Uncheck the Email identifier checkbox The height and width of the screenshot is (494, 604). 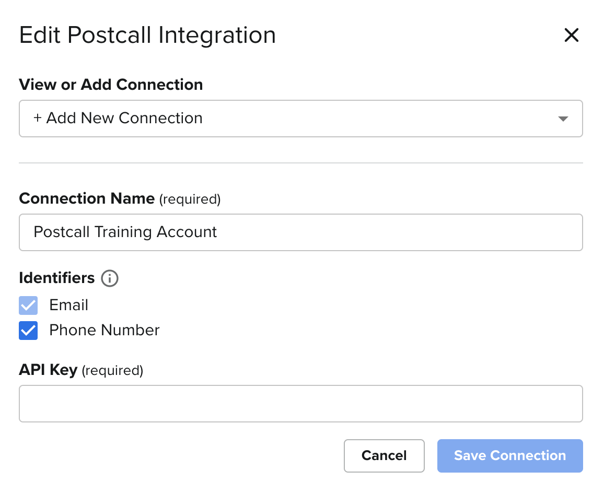28,305
